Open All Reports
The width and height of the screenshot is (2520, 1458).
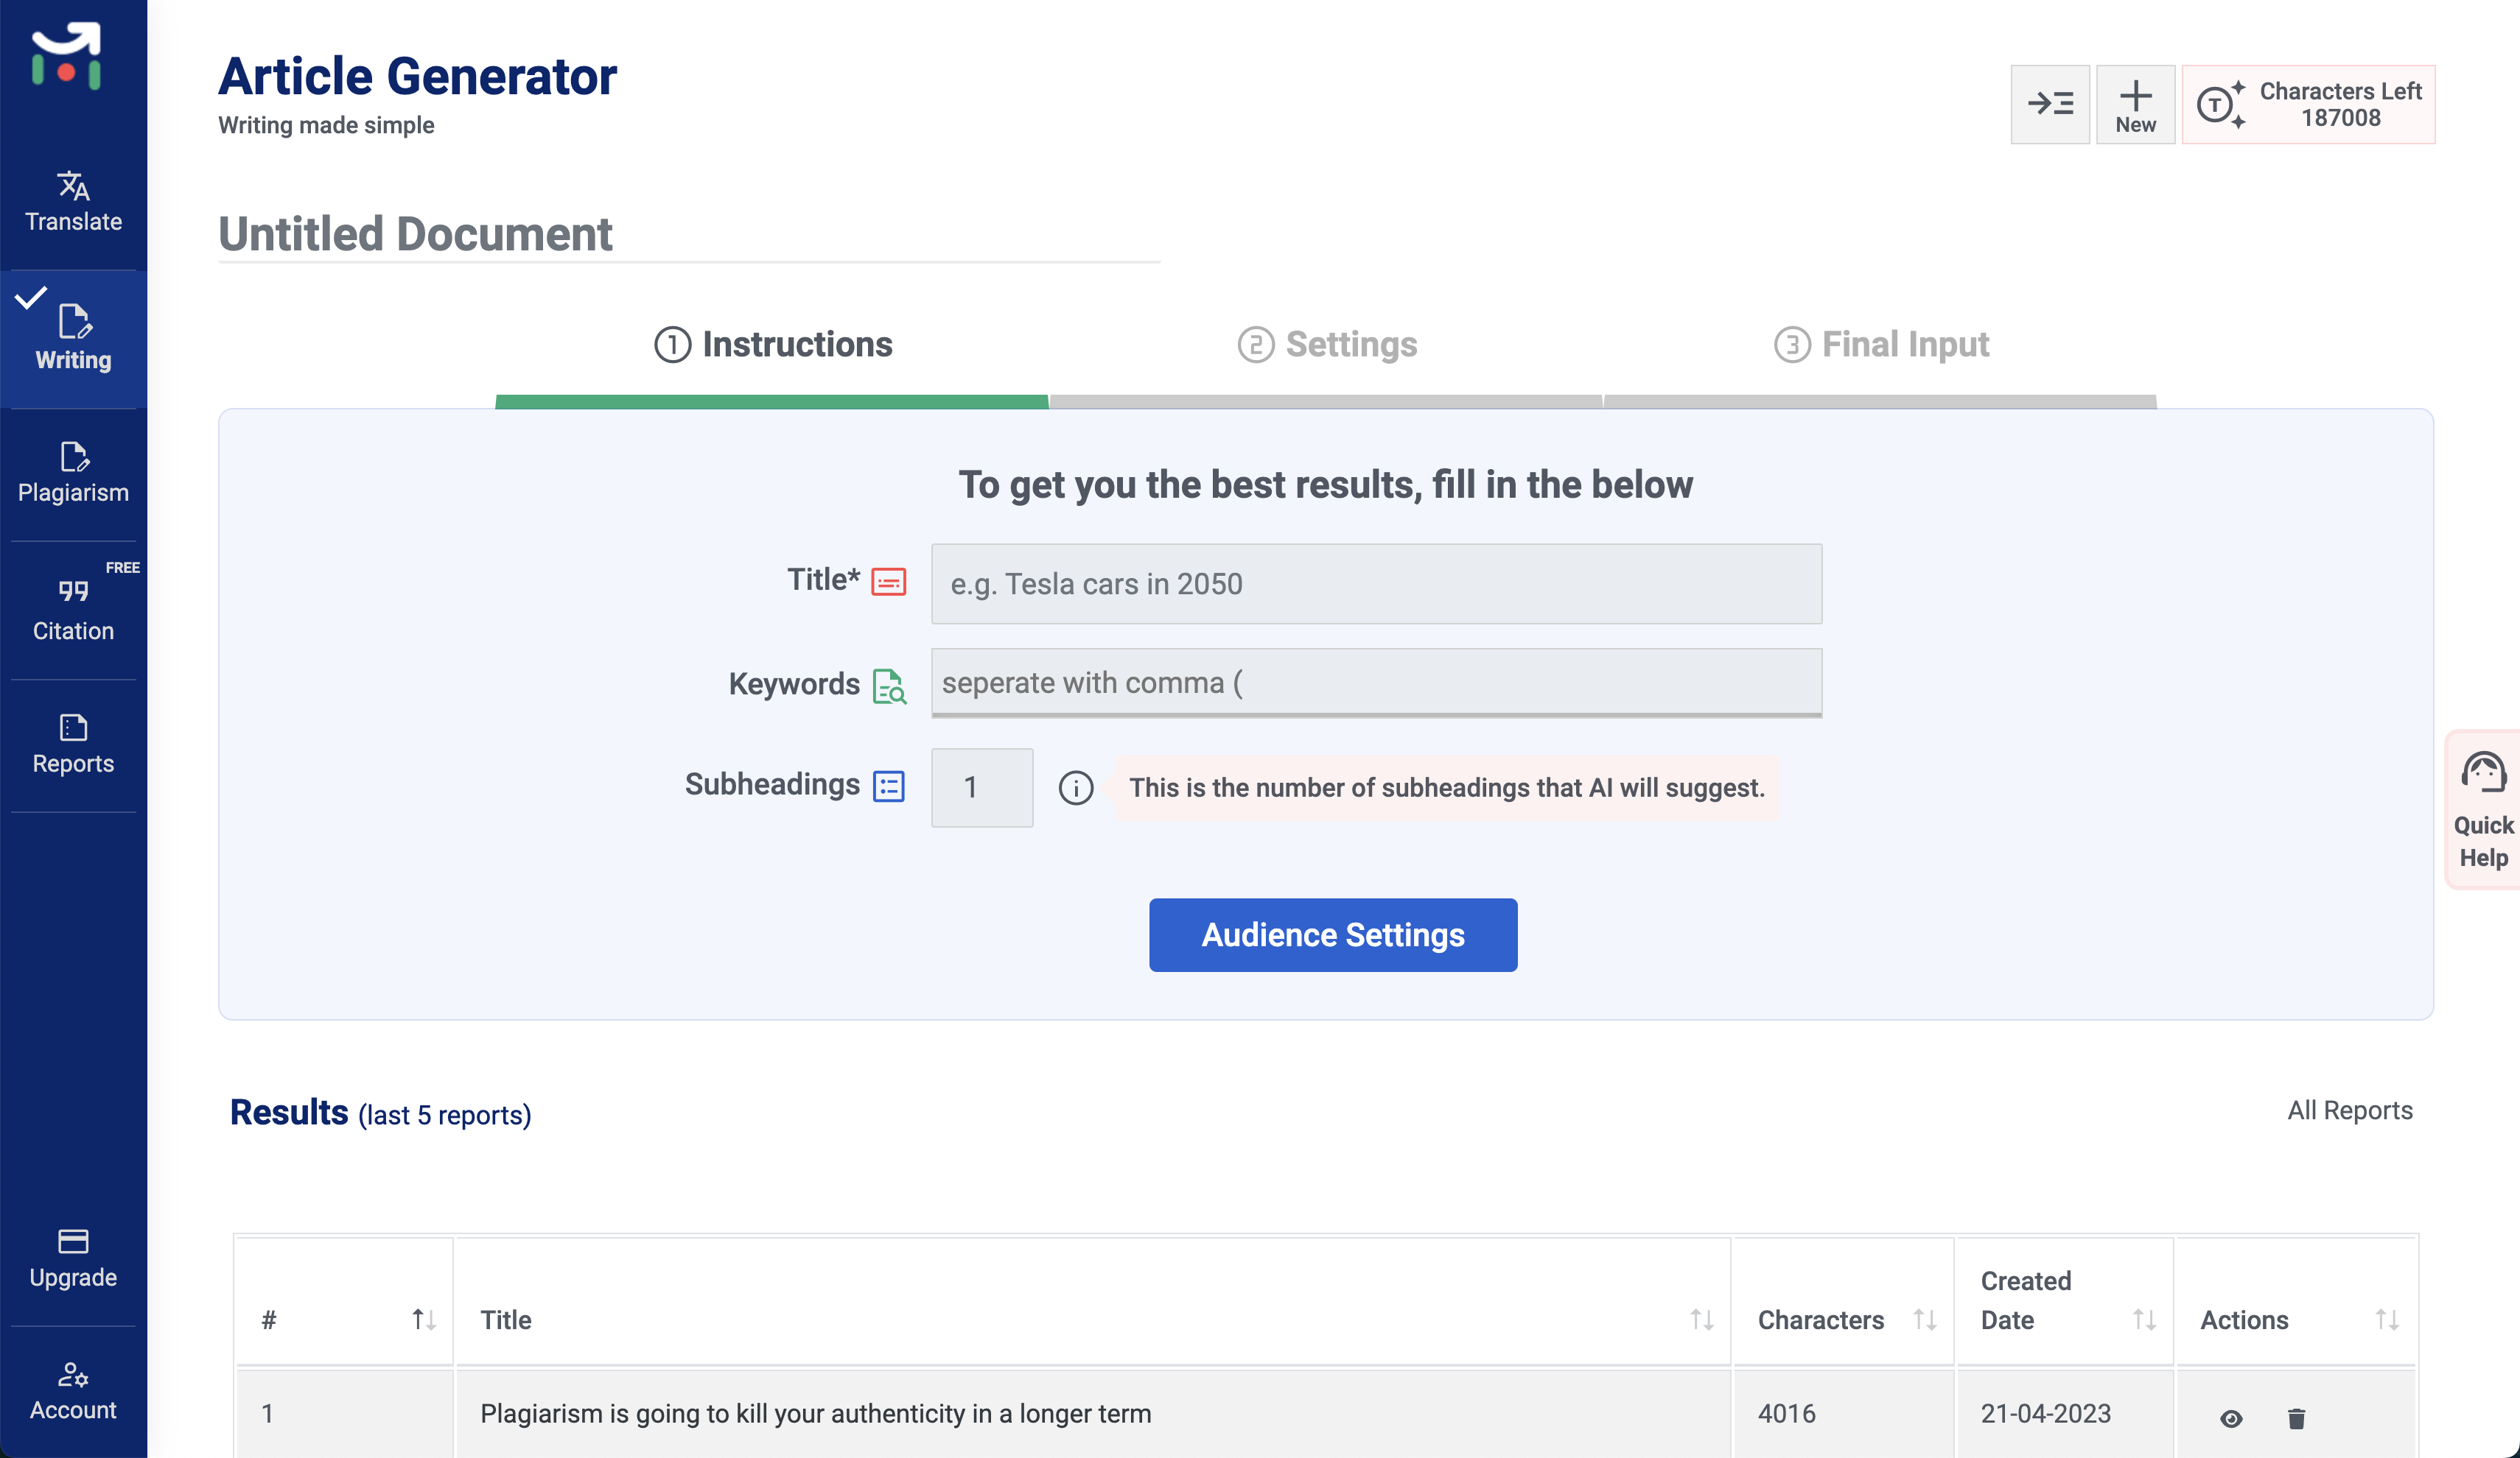pos(2350,1110)
